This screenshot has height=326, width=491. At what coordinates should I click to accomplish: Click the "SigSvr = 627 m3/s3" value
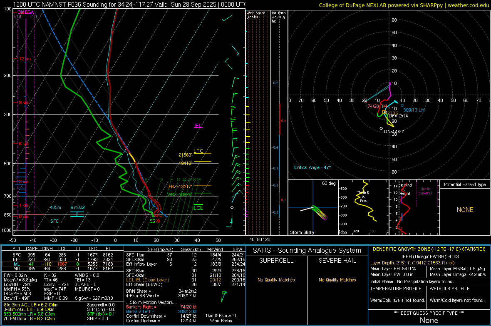(x=94, y=298)
